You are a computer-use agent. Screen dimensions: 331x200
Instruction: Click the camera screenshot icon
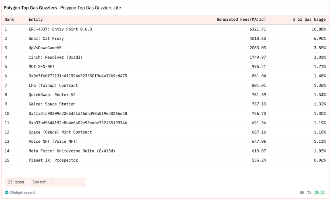(302, 193)
